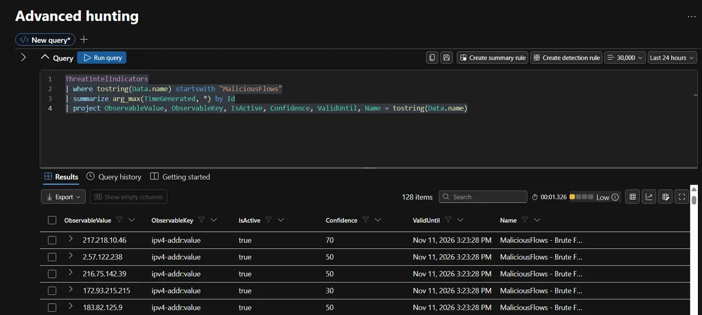The height and width of the screenshot is (315, 702).
Task: Add a new query tab with plus
Action: pos(84,40)
